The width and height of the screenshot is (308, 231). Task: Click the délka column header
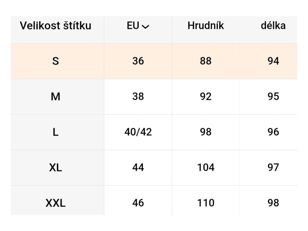tap(273, 26)
